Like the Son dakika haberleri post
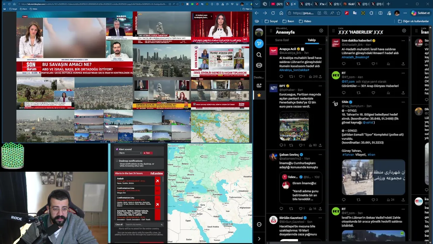This screenshot has height=244, width=433. (x=374, y=64)
